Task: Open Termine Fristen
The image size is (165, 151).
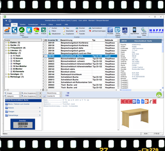Action: pyautogui.click(x=22, y=31)
